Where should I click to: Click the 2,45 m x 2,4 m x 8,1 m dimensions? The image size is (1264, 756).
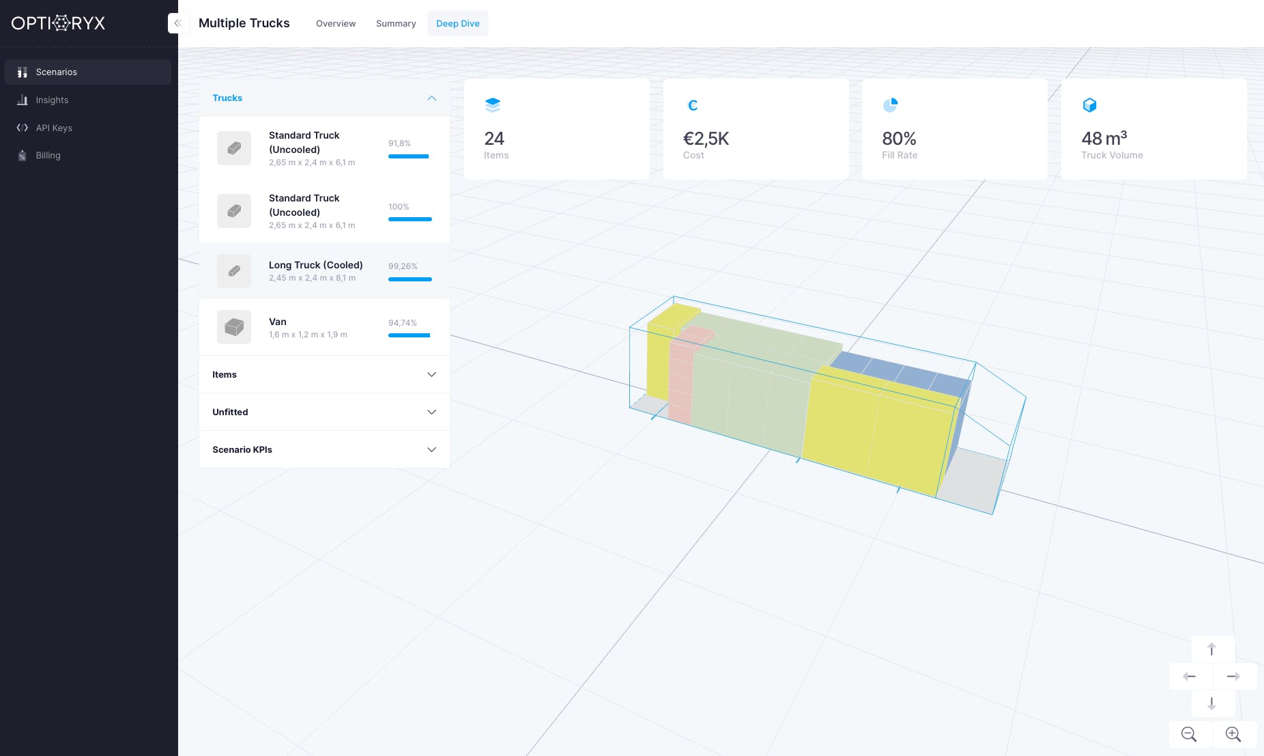coord(313,278)
